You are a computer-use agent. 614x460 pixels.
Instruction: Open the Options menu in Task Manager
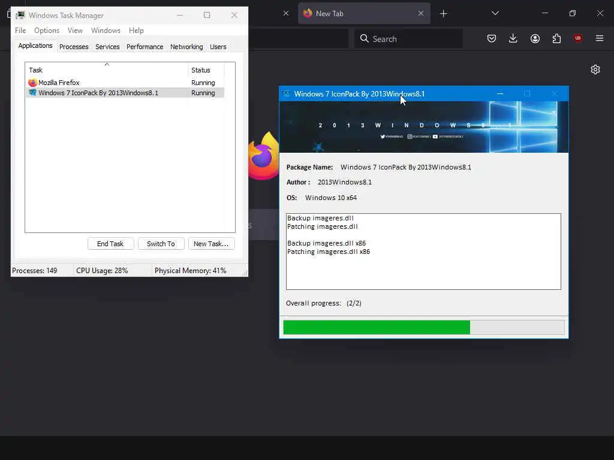click(47, 31)
